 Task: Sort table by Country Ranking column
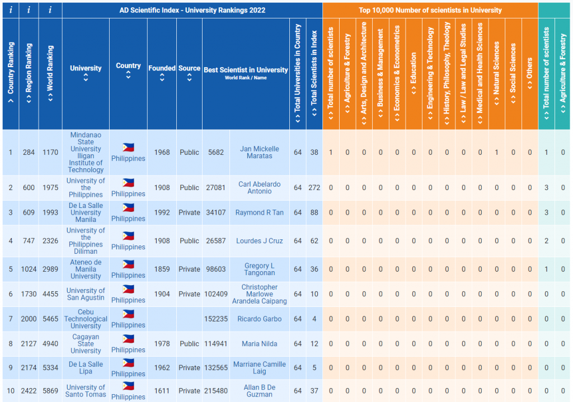[x=11, y=101]
